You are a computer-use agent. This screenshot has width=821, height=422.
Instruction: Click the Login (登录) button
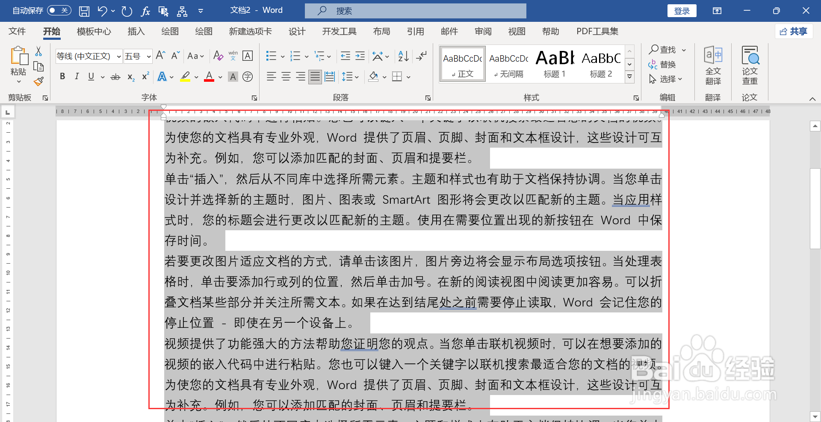click(682, 11)
